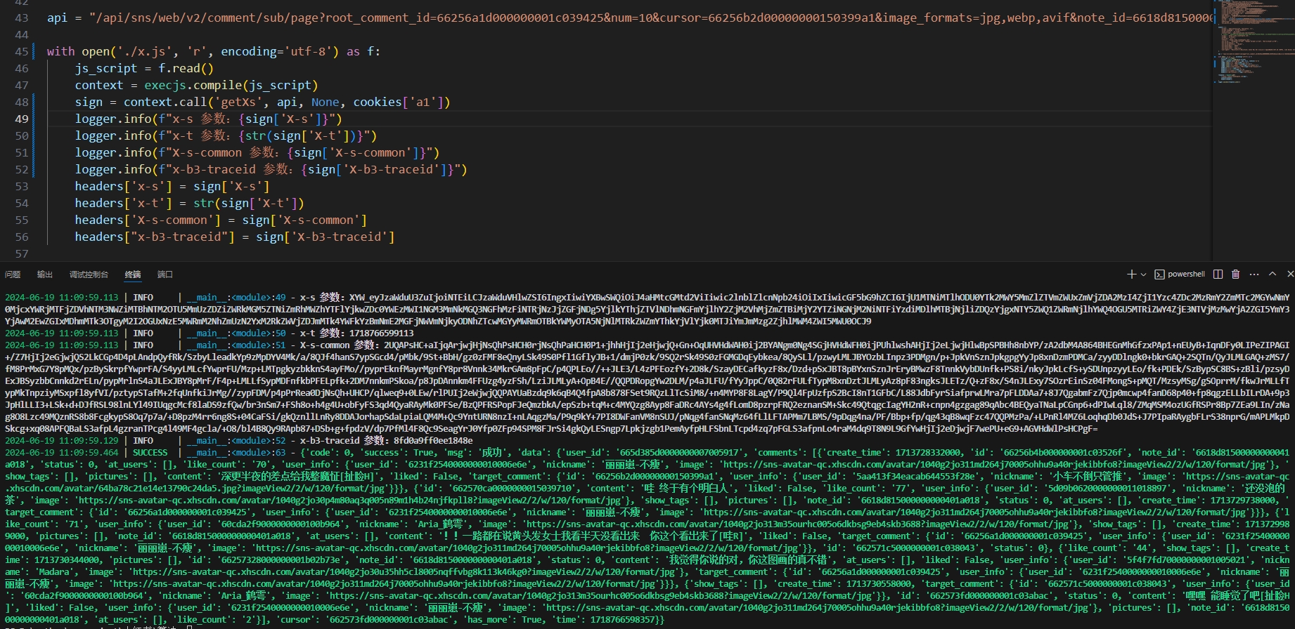Image resolution: width=1295 pixels, height=629 pixels.
Task: Click line number 45 in the gutter
Action: (22, 52)
